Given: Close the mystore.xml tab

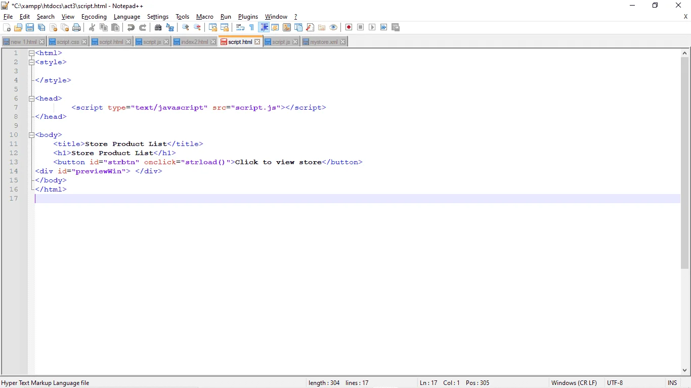Looking at the screenshot, I should click(343, 42).
